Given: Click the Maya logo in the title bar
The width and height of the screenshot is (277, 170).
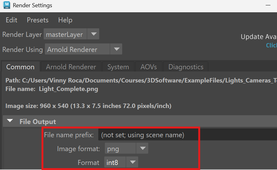Looking at the screenshot, I should tap(6, 5).
